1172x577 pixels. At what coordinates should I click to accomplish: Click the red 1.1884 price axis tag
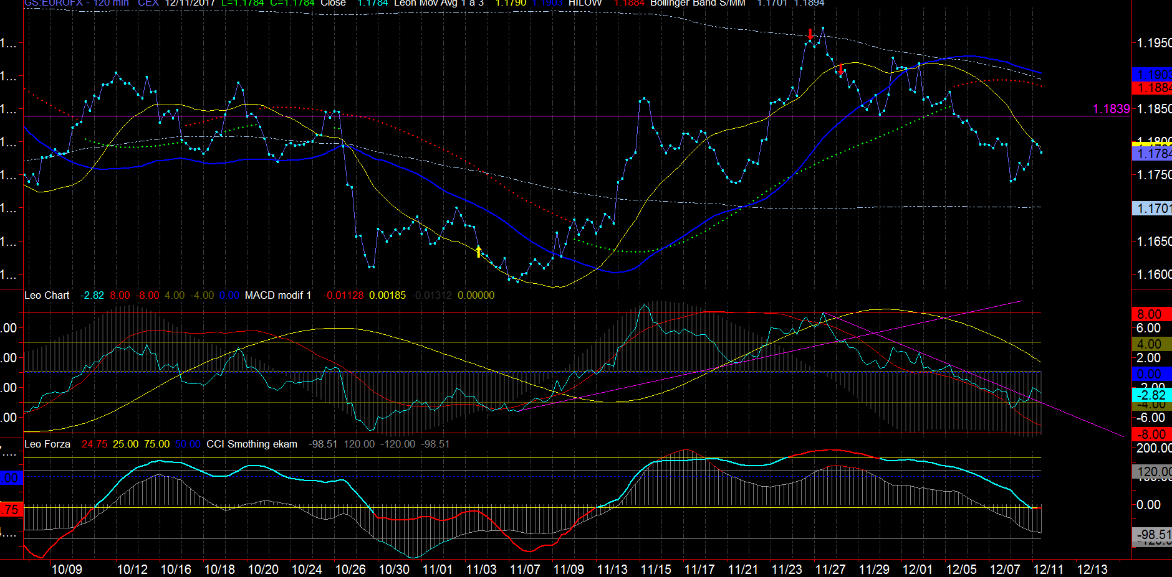click(1151, 88)
